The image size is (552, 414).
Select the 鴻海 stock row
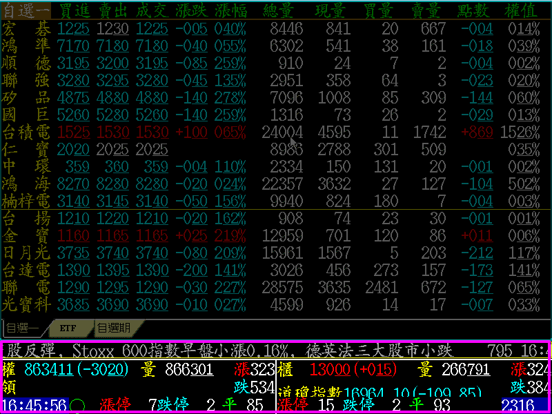pos(28,184)
